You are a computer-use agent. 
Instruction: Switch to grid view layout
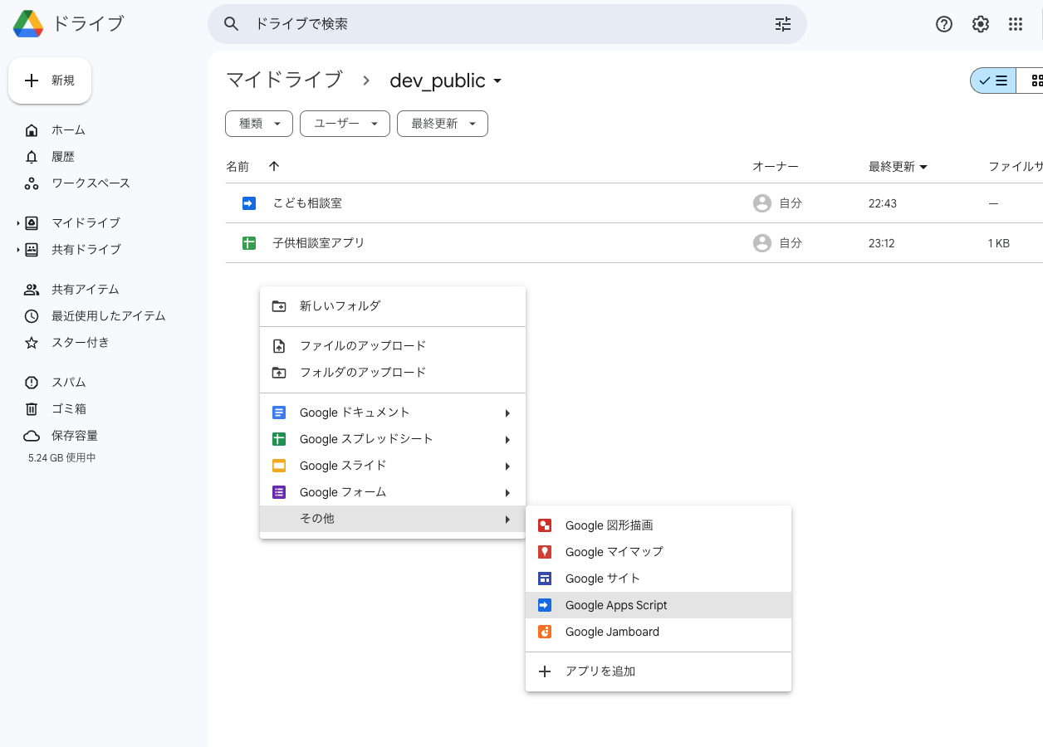click(1035, 80)
